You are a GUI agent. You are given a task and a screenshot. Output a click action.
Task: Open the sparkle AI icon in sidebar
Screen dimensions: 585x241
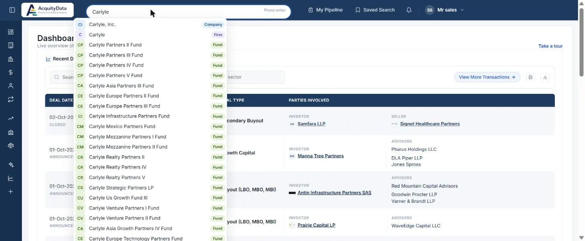click(11, 165)
